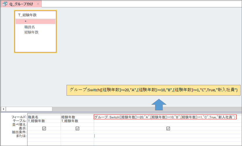Click the left scroll arrow of horizontal scrollbar

(3, 109)
